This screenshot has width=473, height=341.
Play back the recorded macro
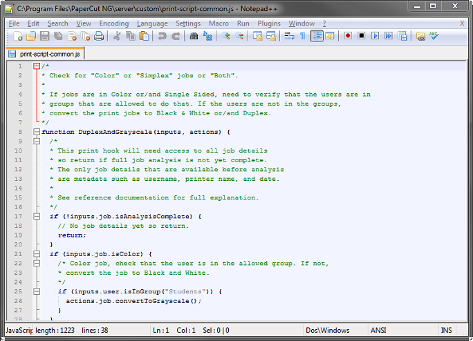[375, 36]
